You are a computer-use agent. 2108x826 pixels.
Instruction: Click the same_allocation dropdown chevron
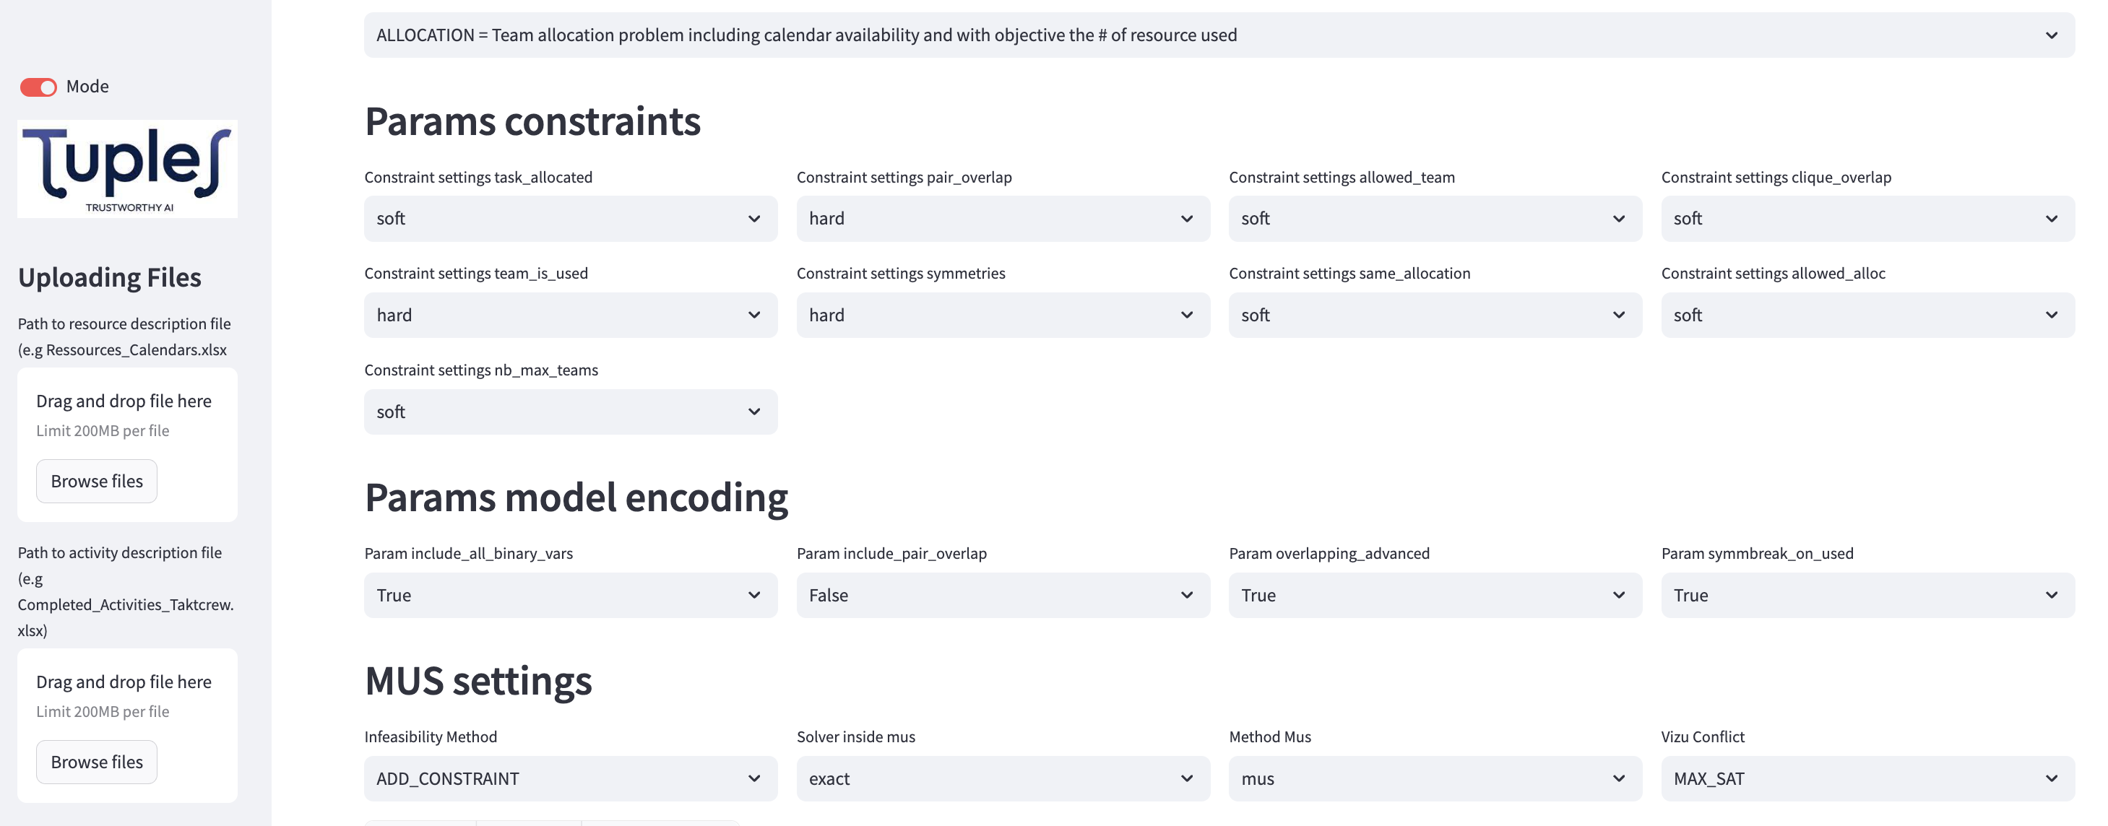click(1617, 315)
